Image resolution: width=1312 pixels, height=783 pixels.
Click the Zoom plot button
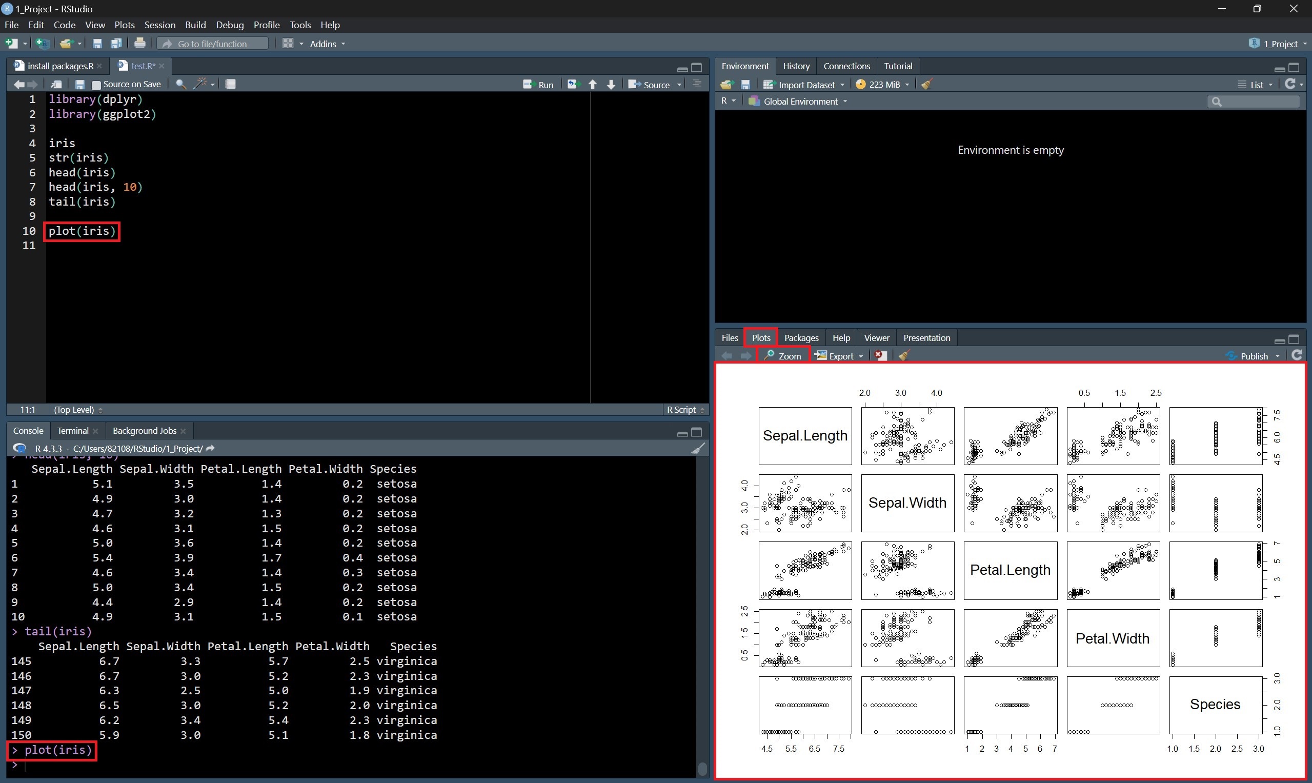(x=783, y=356)
